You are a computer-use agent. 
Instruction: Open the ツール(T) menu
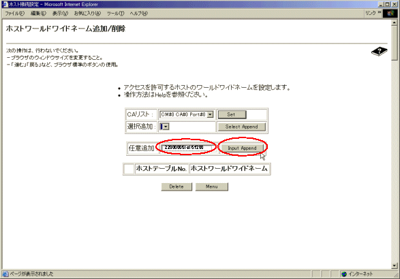click(115, 14)
